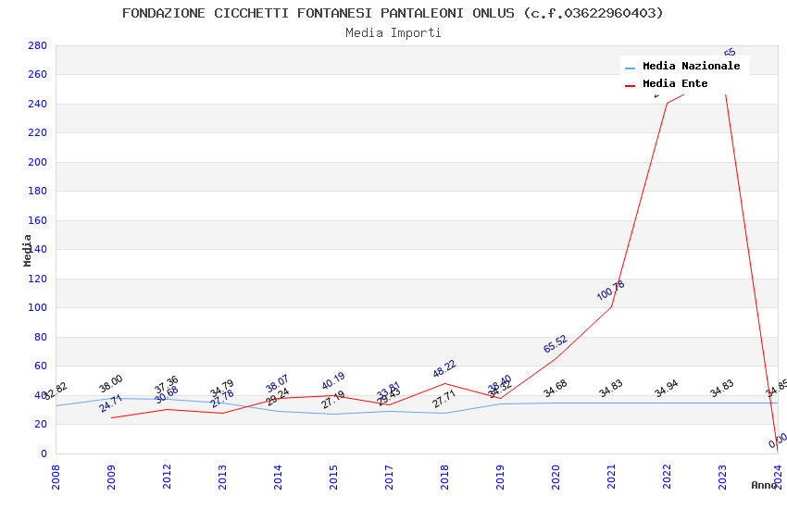The width and height of the screenshot is (787, 509).
Task: Click the red legend marker for Media Ente
Action: coord(630,85)
